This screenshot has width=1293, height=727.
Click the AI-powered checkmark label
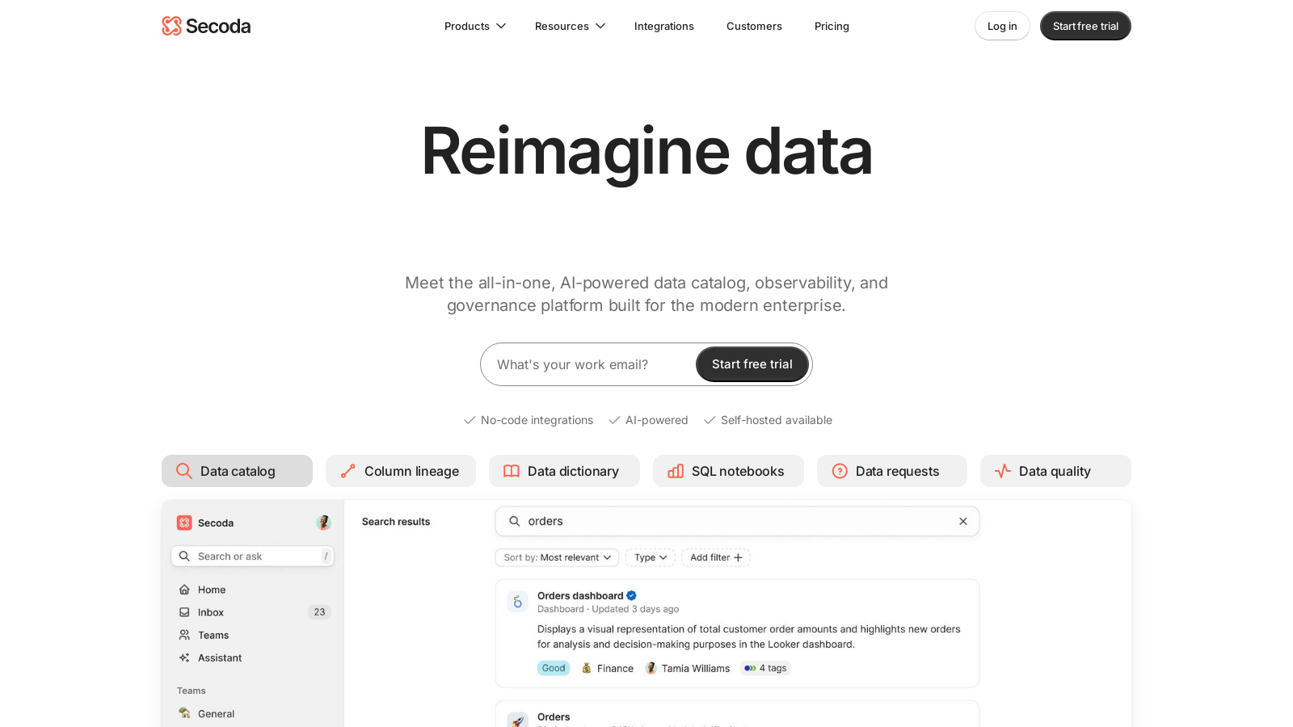648,420
